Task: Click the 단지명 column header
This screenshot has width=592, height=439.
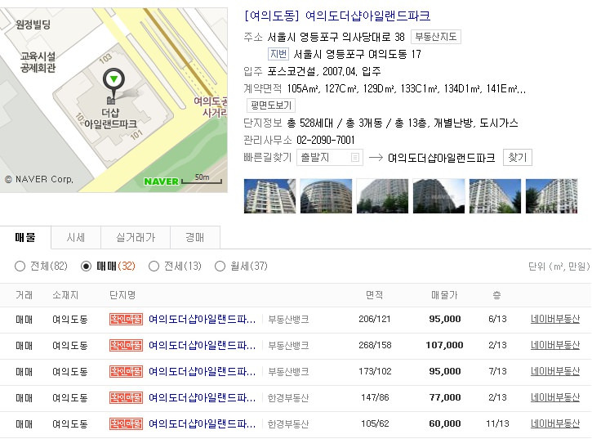Action: (122, 295)
